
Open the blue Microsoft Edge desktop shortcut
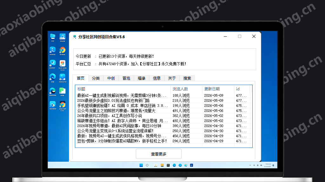coord(53,78)
